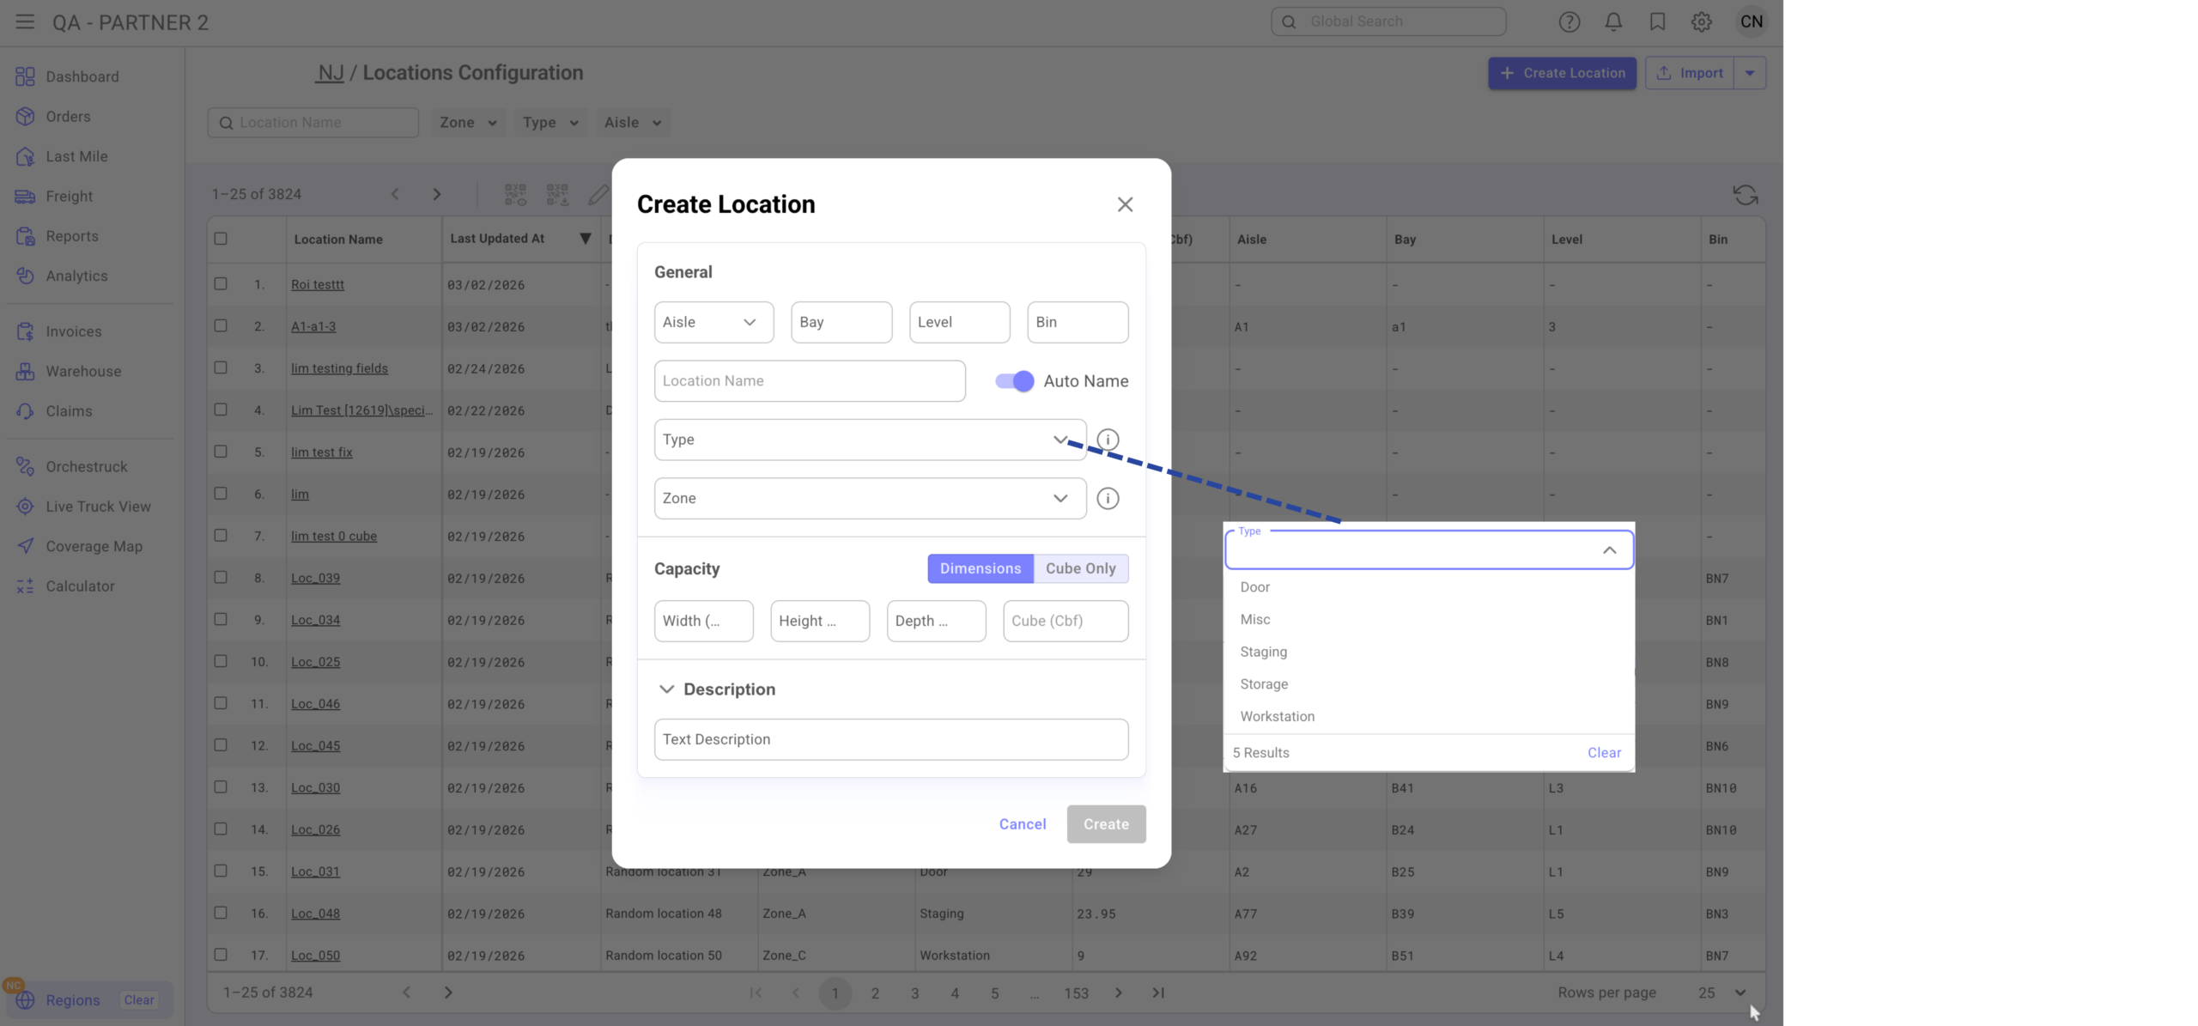The height and width of the screenshot is (1026, 2198).
Task: Expand the Zone dropdown in the dialog
Action: click(x=869, y=498)
